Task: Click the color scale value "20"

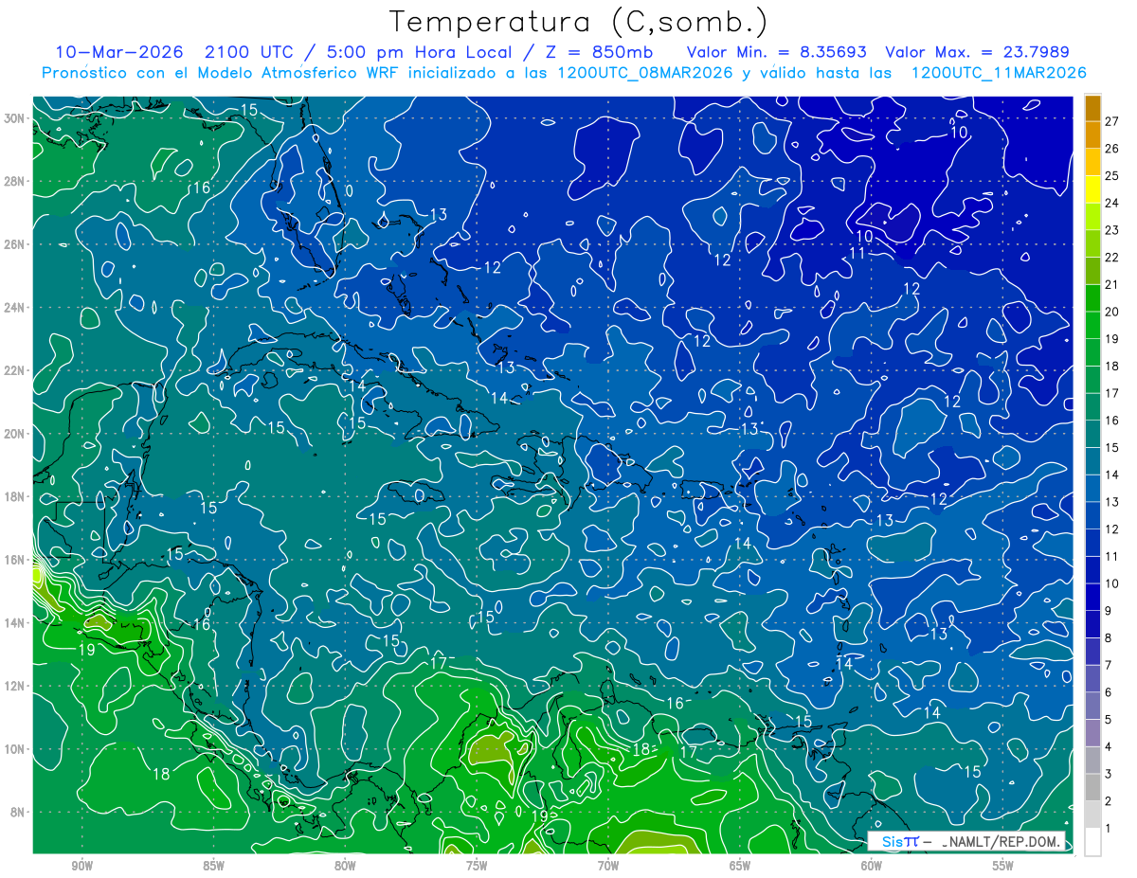Action: (x=1111, y=312)
